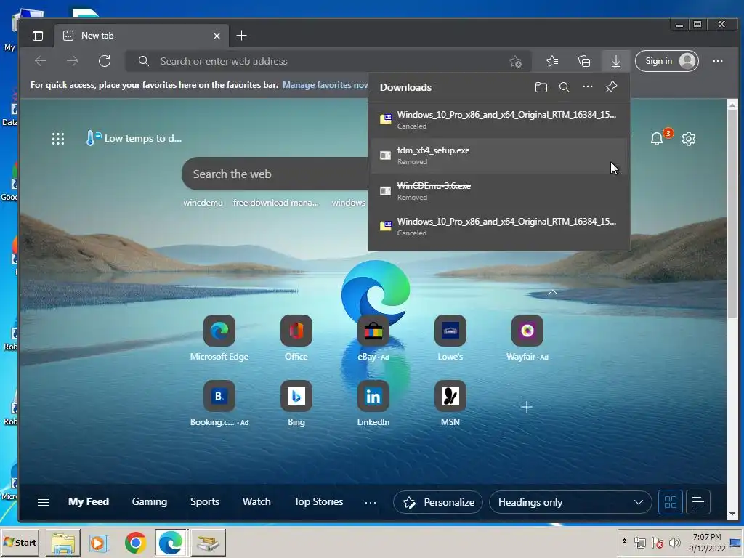Open the app launcher grid icon

(x=58, y=139)
